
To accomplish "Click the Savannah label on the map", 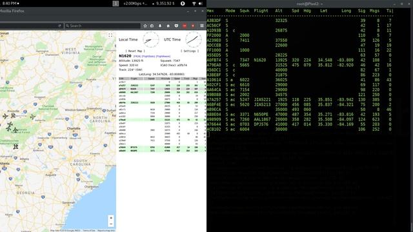I will [69, 202].
